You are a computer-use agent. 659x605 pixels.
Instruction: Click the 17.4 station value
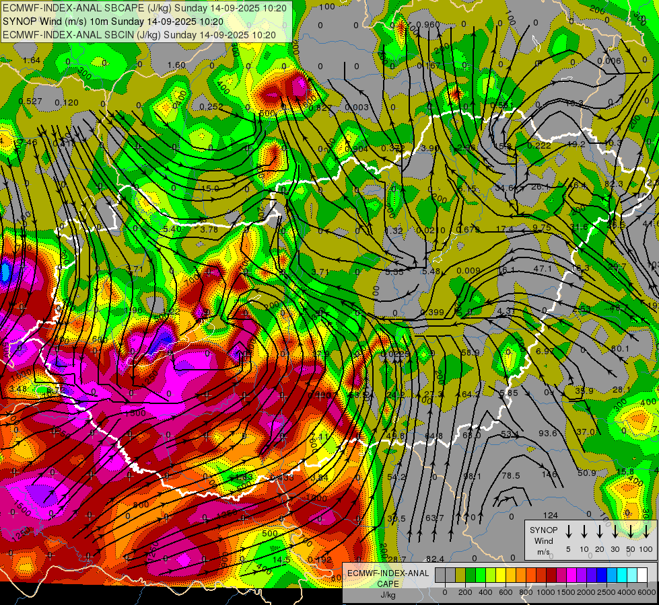pyautogui.click(x=505, y=229)
